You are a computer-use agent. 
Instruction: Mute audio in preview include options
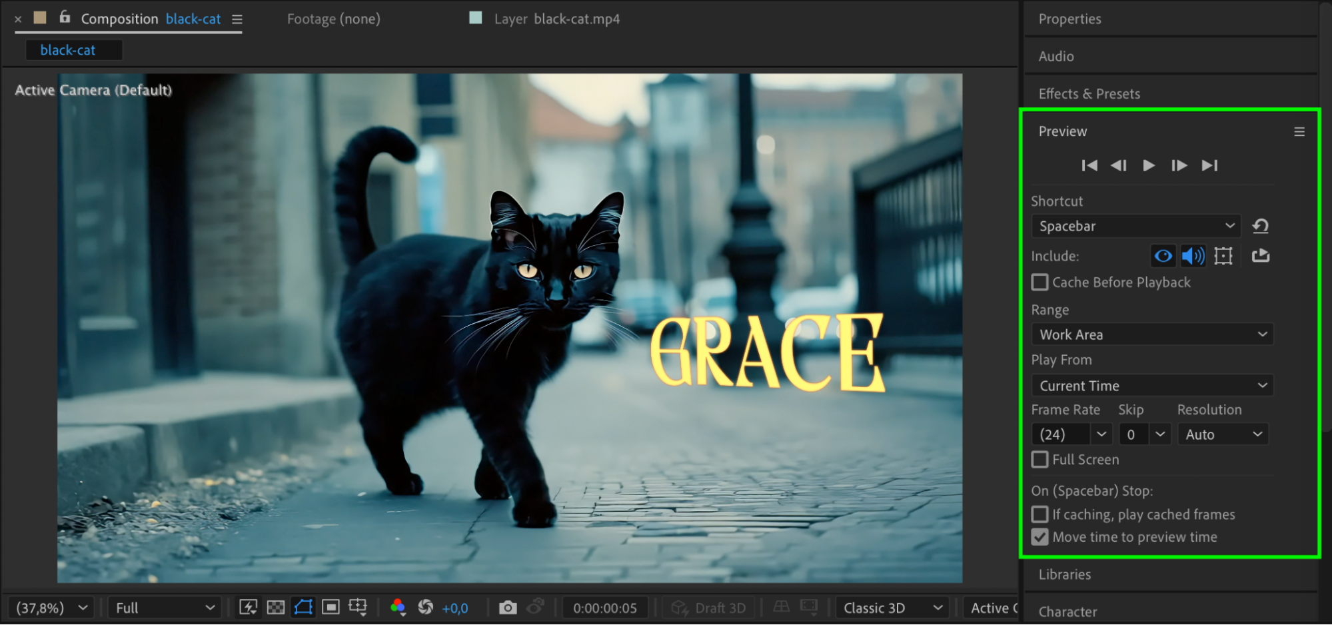click(x=1193, y=256)
